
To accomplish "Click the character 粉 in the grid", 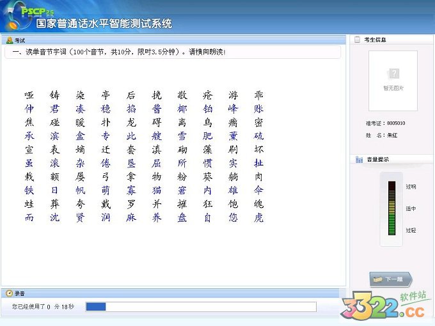I will pos(182,176).
